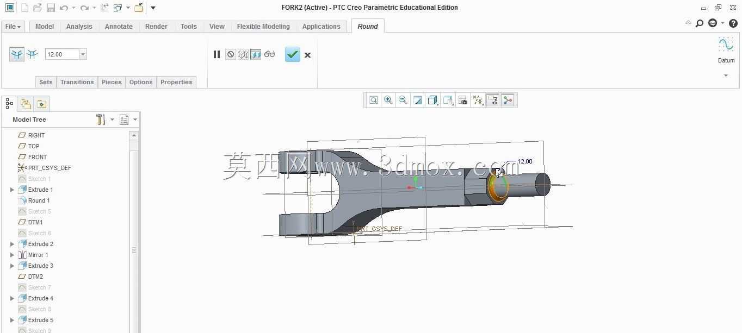Switch to the Model ribbon tab
The height and width of the screenshot is (333, 742).
click(x=45, y=26)
